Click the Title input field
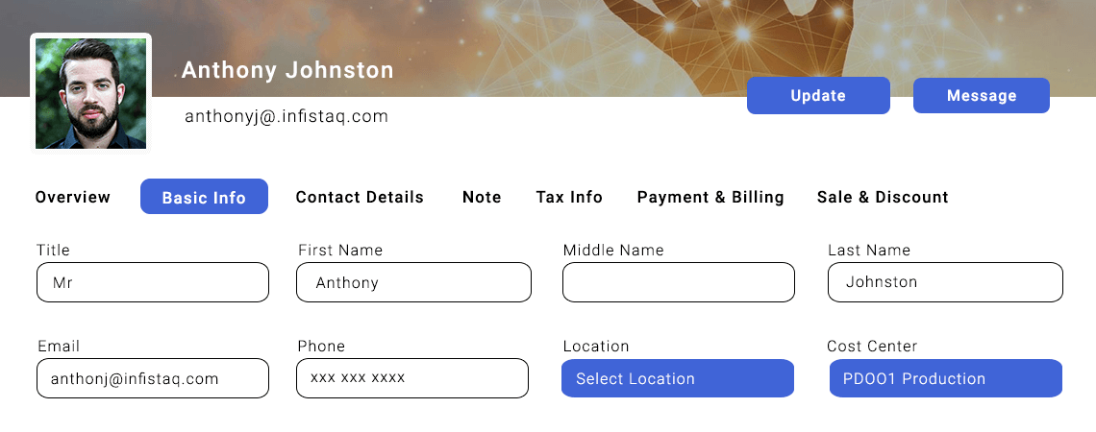Image resolution: width=1096 pixels, height=432 pixels. pos(153,282)
